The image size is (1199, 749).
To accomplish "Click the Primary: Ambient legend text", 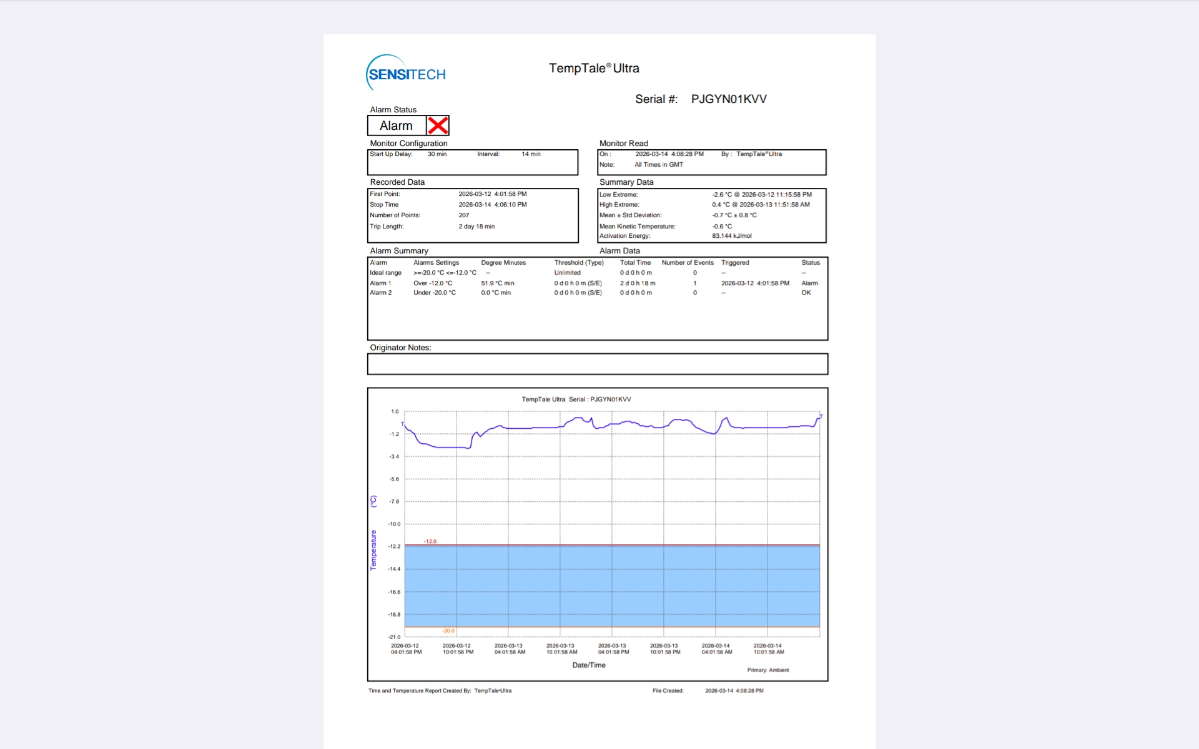I will [x=767, y=670].
